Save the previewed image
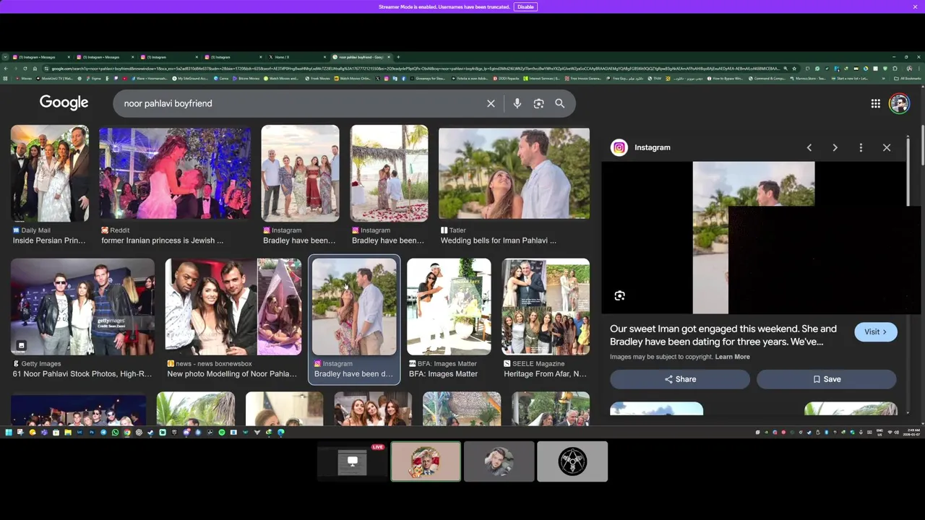Screen dimensions: 925x520 pyautogui.click(x=826, y=379)
